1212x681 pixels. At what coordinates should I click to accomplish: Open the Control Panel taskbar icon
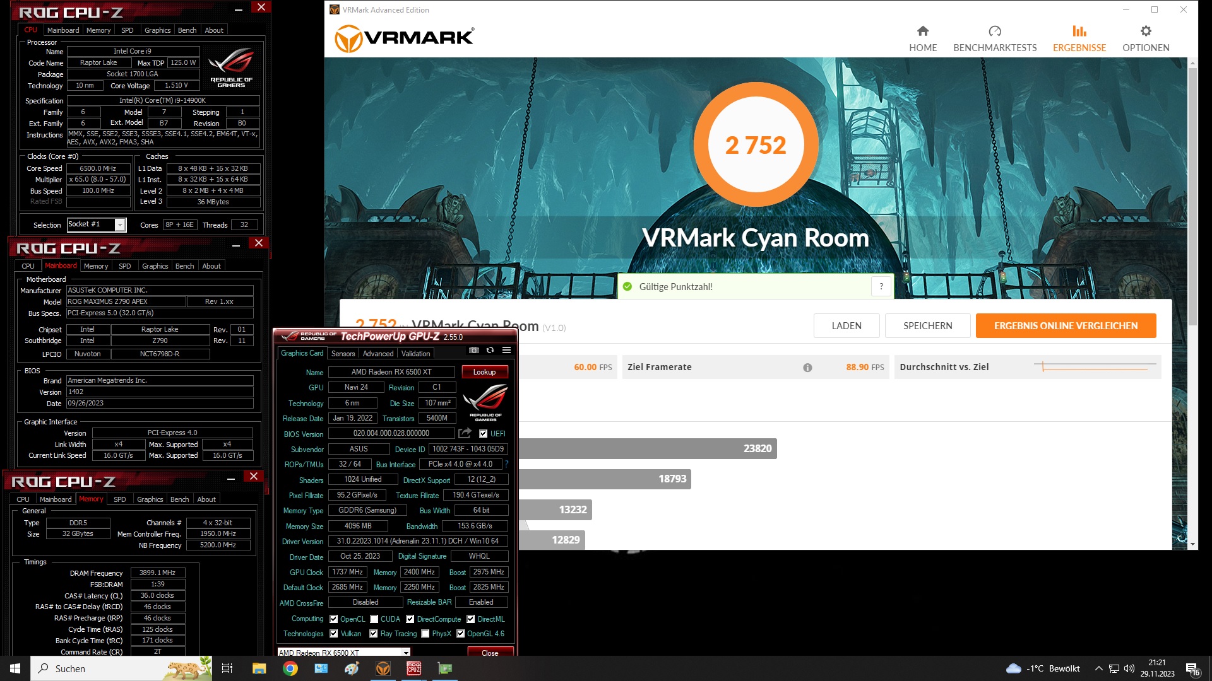[x=321, y=668]
